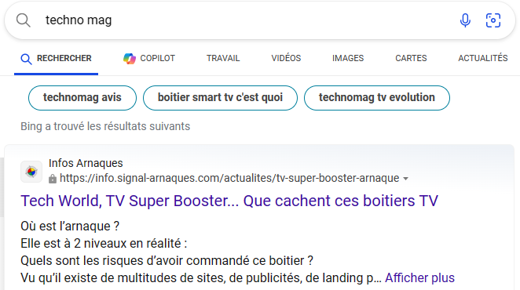
Task: Click the Rechercher tab's magnifier icon
Action: 26,59
